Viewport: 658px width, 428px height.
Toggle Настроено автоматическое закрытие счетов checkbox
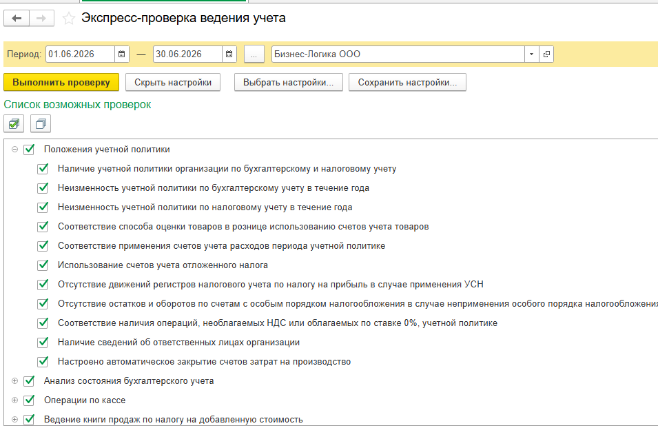point(43,362)
